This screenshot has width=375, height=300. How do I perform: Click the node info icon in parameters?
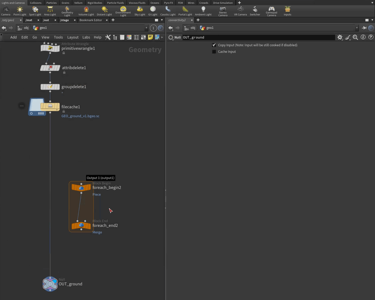tap(363, 37)
